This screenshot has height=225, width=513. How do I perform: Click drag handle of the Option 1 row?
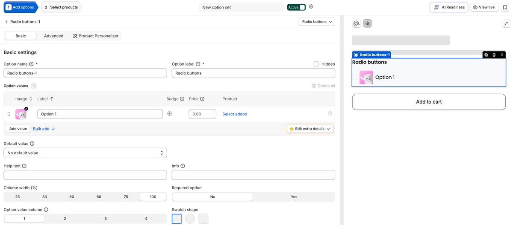click(x=9, y=114)
